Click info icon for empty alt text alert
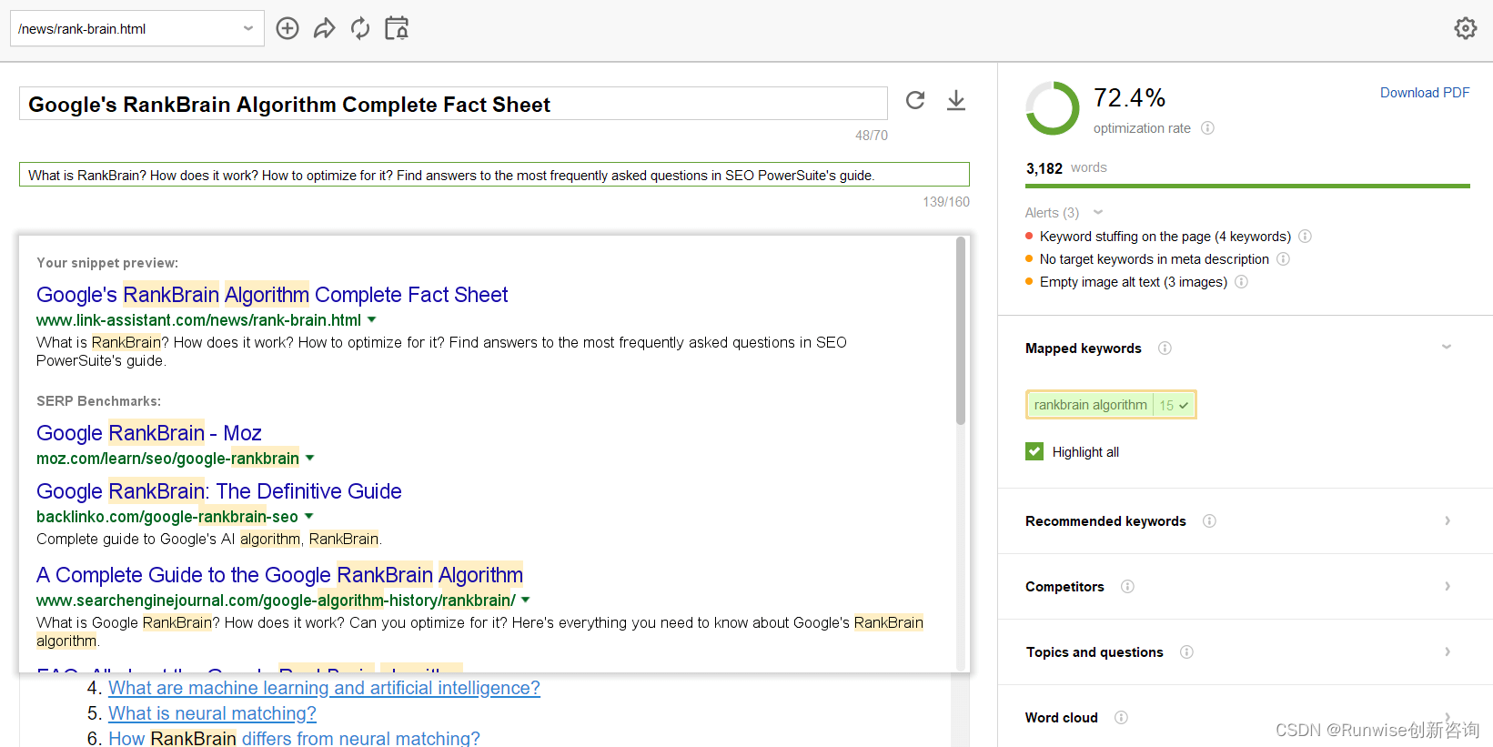 click(x=1241, y=282)
